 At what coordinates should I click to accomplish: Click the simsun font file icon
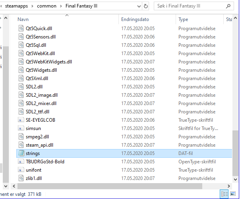pyautogui.click(x=21, y=128)
